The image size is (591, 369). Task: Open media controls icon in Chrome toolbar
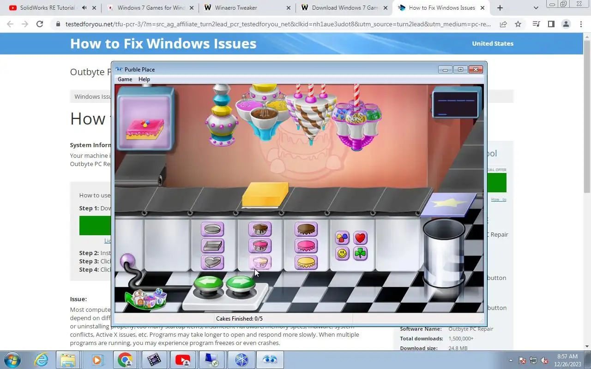pyautogui.click(x=536, y=24)
